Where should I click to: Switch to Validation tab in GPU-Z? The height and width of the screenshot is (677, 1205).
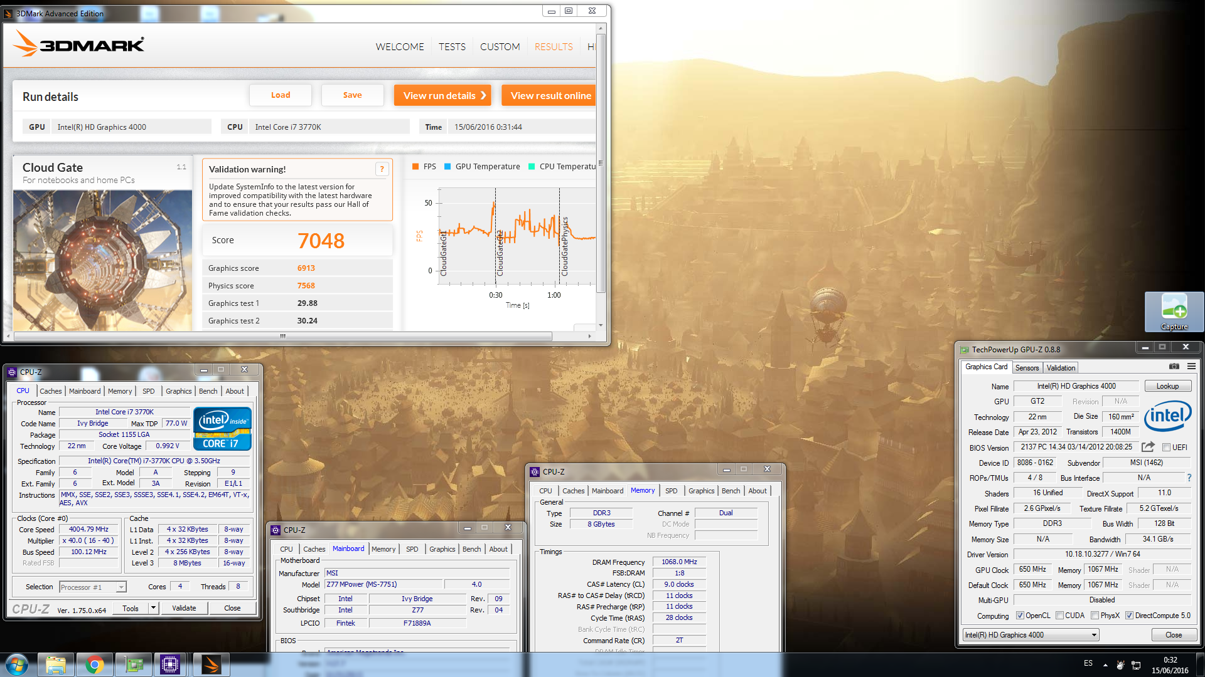click(1061, 368)
